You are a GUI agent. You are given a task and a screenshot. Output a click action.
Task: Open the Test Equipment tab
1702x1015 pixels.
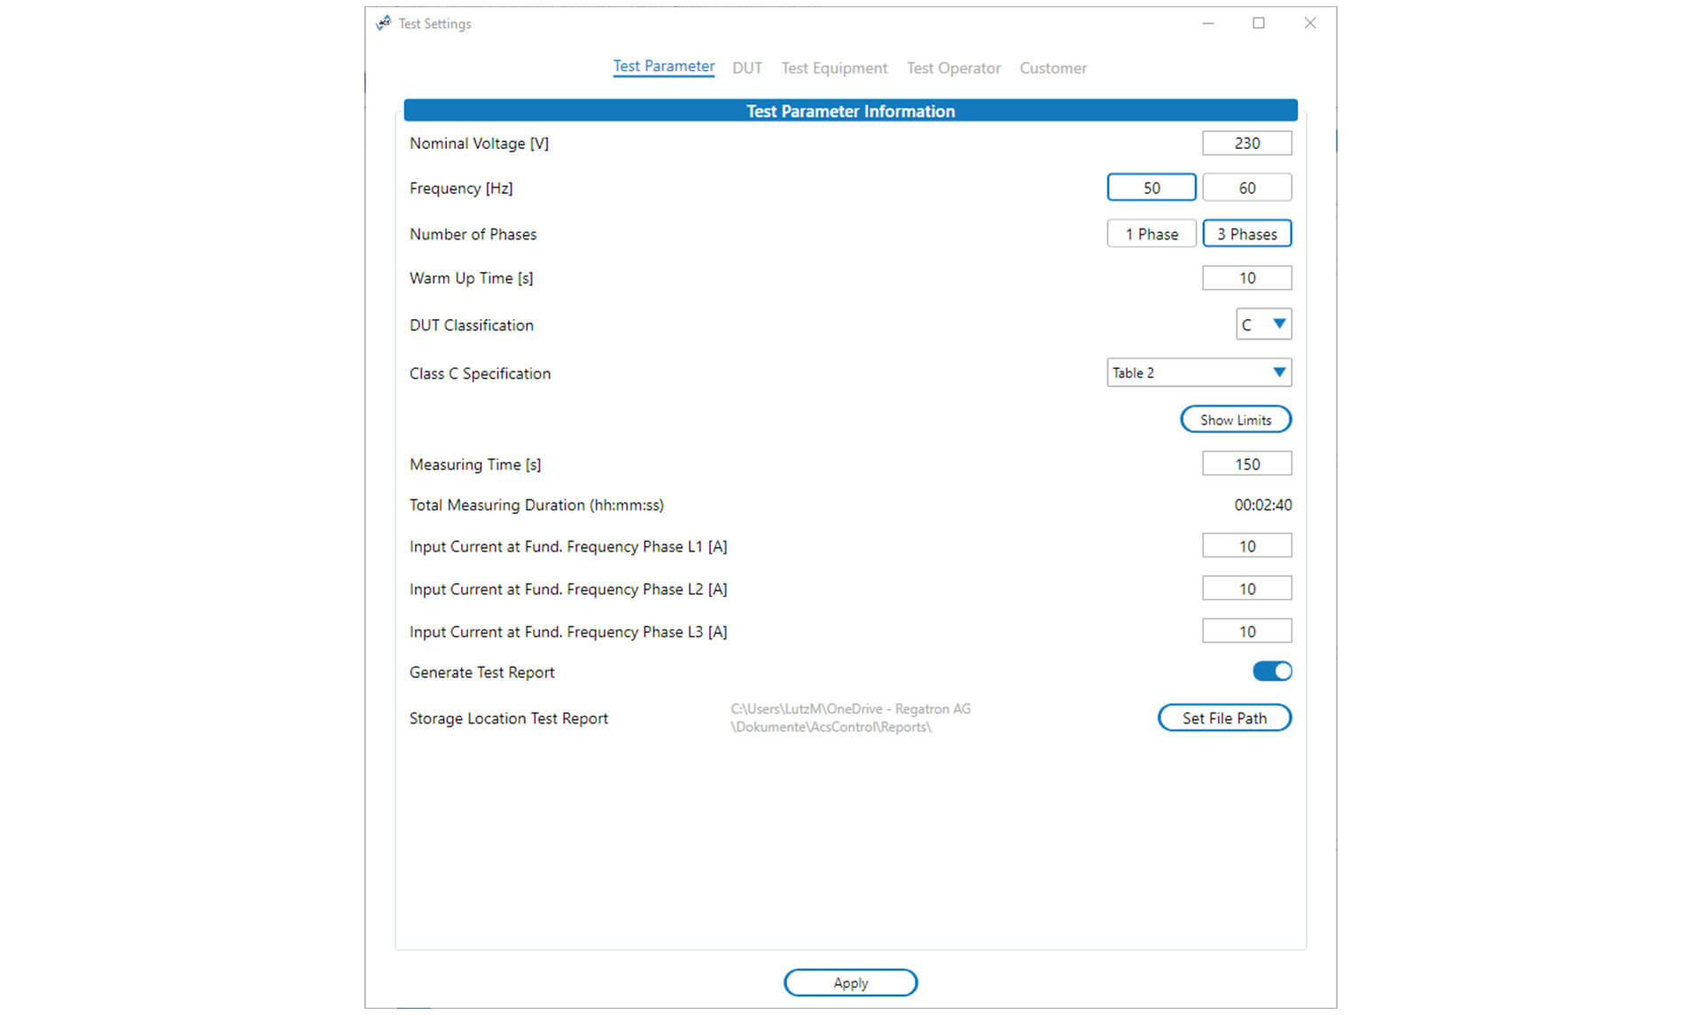(833, 68)
